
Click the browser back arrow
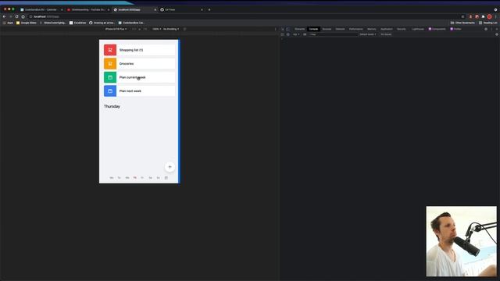tap(5, 16)
